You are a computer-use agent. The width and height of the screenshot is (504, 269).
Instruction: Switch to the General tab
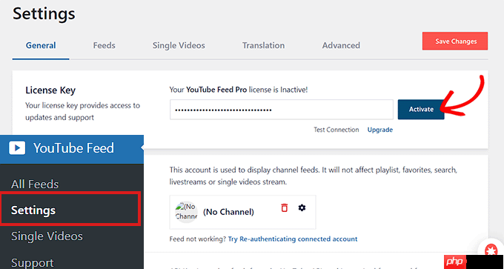pos(41,45)
